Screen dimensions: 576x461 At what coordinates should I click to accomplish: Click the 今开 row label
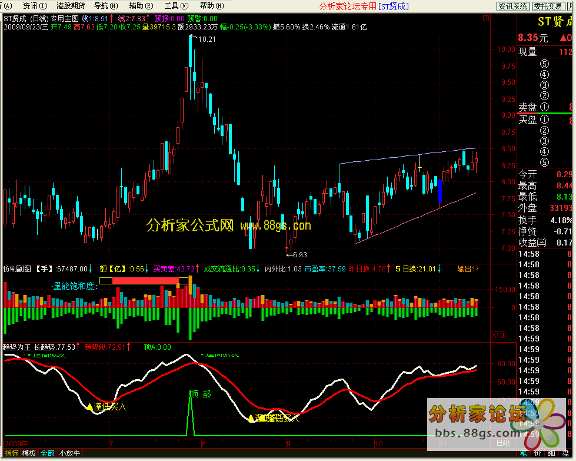pos(528,174)
